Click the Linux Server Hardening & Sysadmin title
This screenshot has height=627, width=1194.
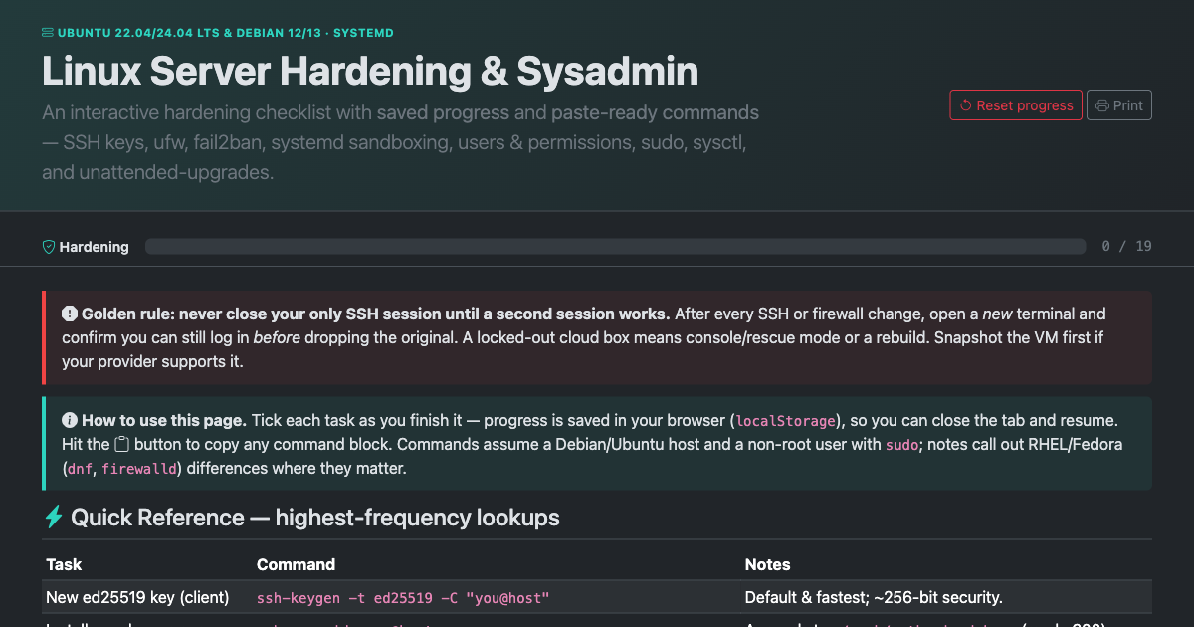(370, 72)
